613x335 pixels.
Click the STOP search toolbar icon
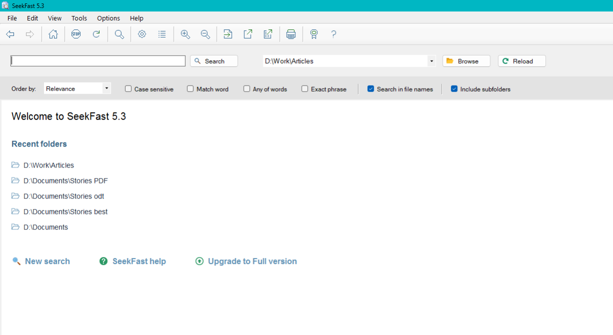(x=76, y=34)
